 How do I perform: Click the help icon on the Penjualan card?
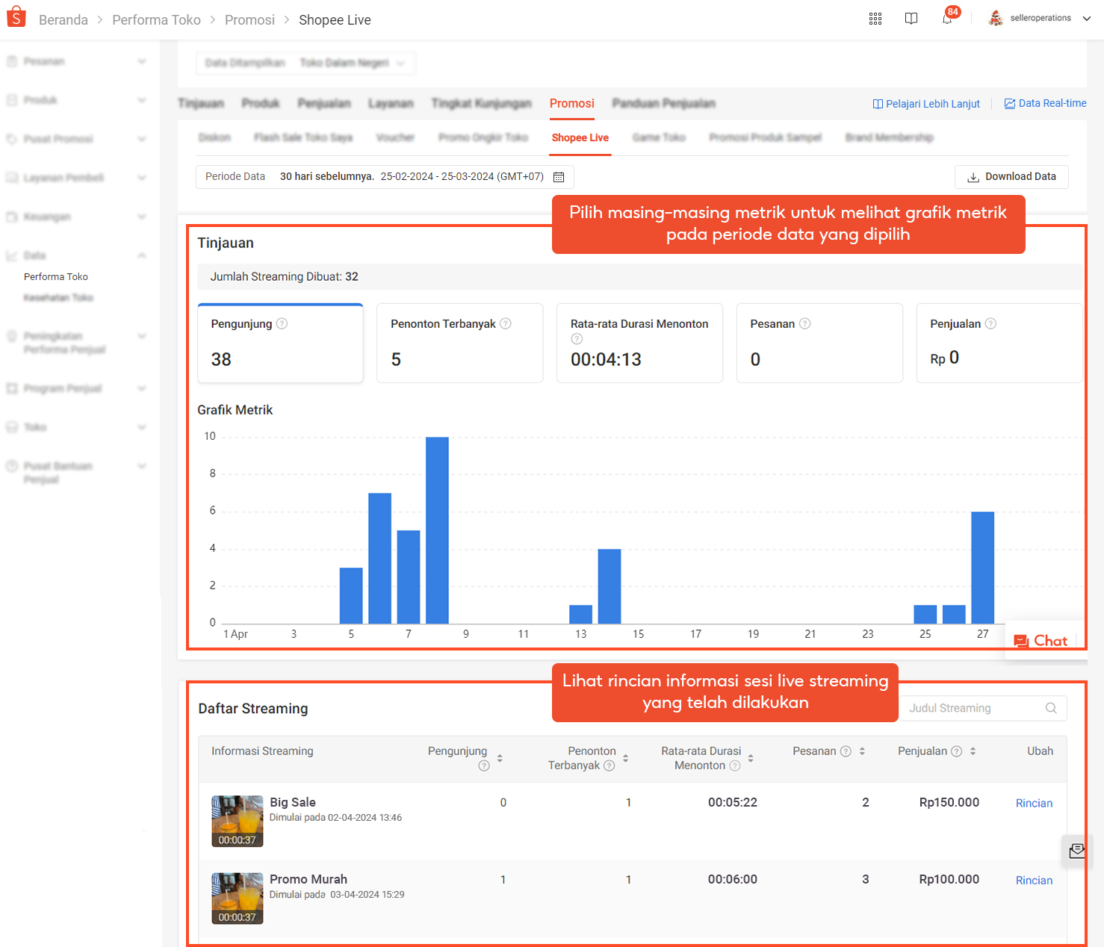point(990,323)
